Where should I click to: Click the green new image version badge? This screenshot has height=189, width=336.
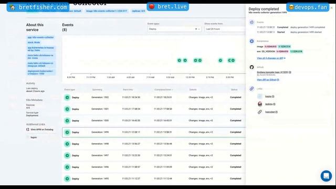285,47
